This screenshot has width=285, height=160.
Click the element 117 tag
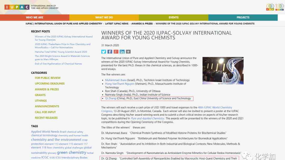click(x=80, y=144)
